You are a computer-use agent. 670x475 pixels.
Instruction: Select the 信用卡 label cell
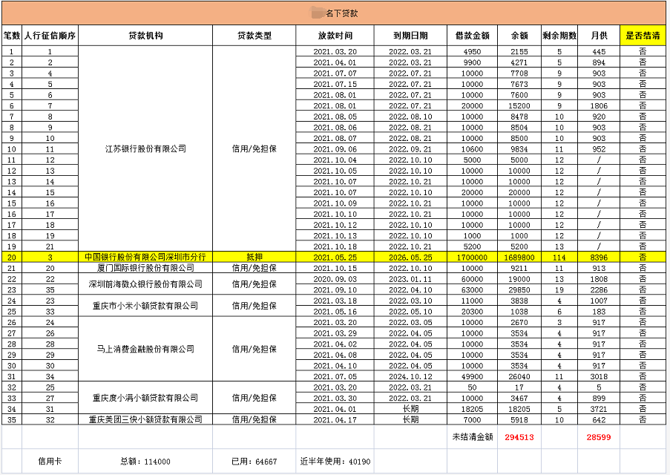pos(50,462)
